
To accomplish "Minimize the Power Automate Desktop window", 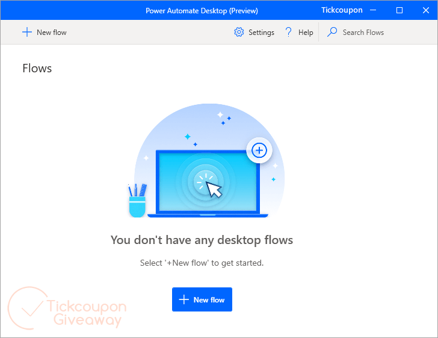I will click(373, 10).
